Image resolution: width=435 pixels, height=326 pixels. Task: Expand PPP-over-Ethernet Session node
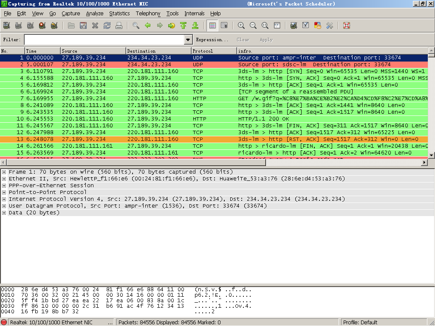pos(4,185)
